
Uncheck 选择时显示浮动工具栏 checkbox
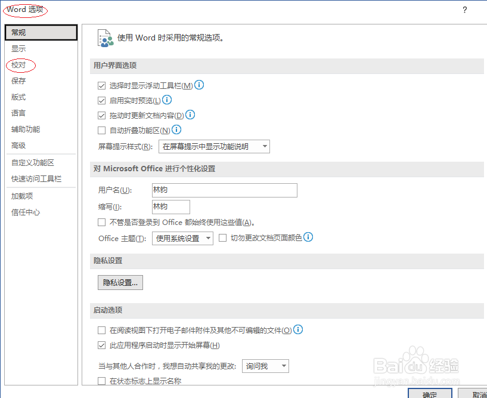[x=101, y=85]
